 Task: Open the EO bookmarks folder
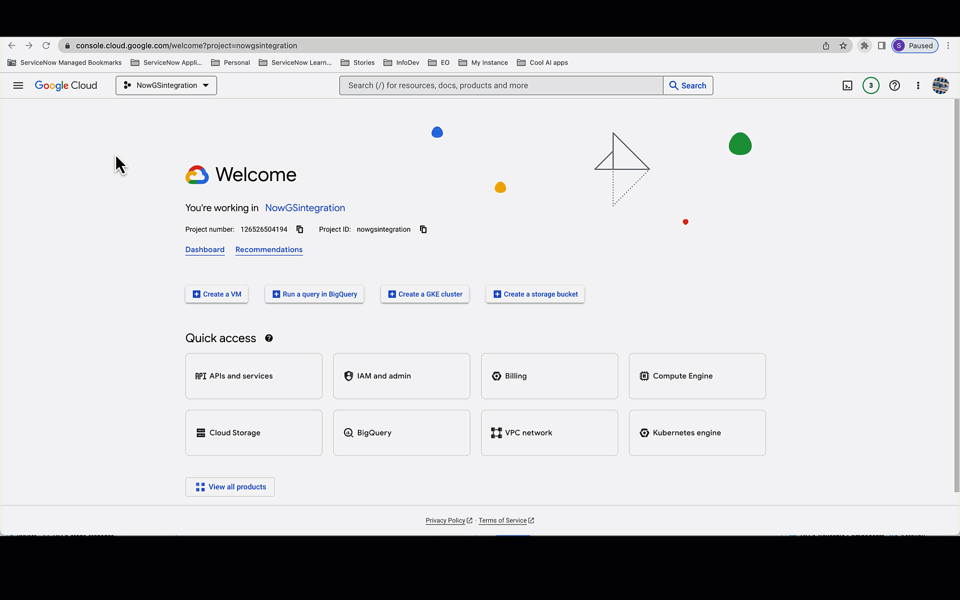(x=439, y=63)
